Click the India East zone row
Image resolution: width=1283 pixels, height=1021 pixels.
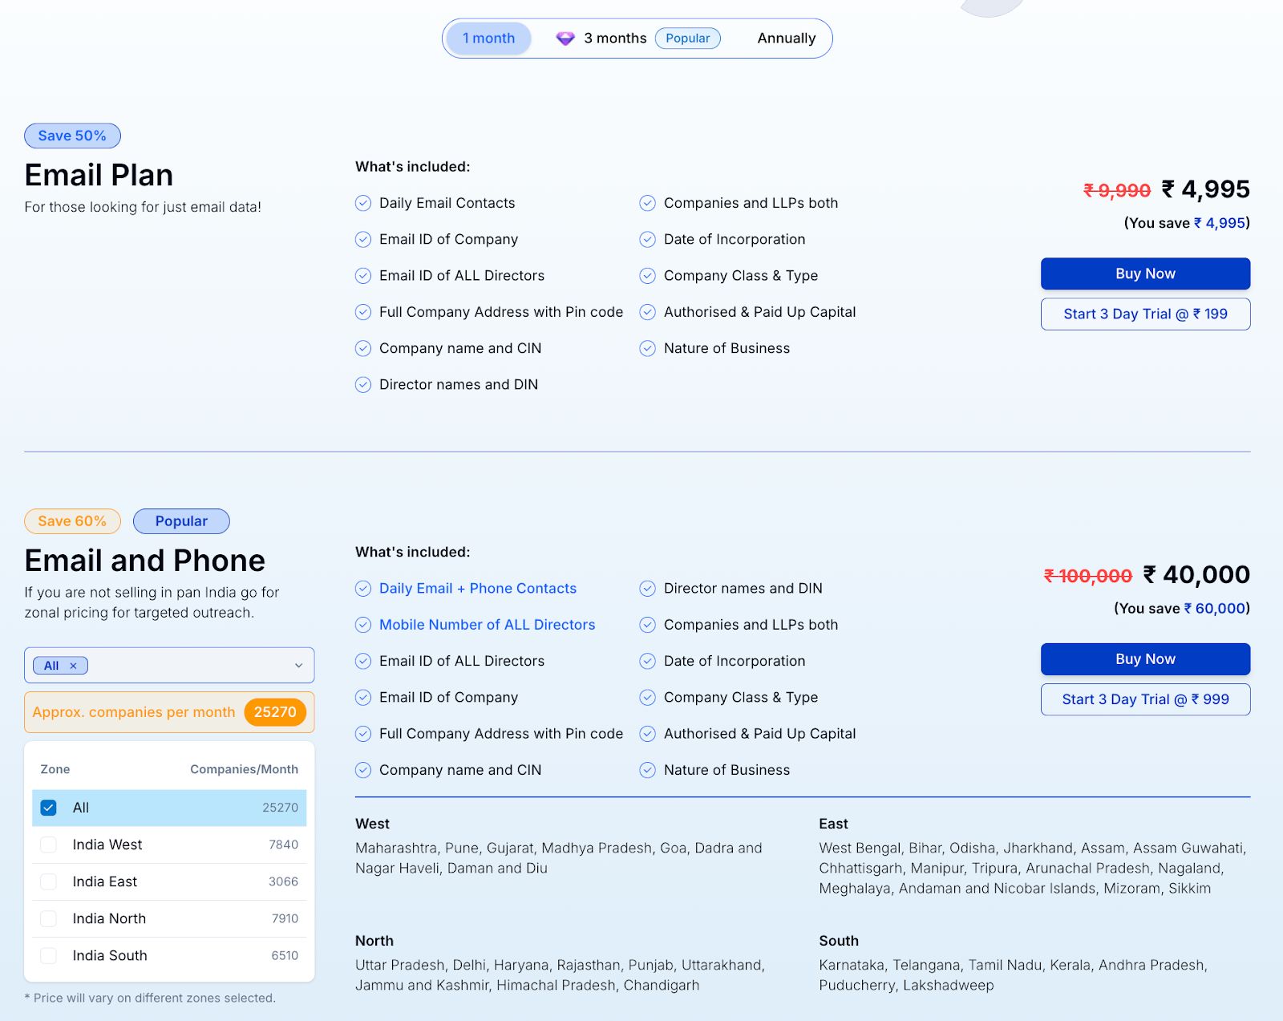click(169, 881)
